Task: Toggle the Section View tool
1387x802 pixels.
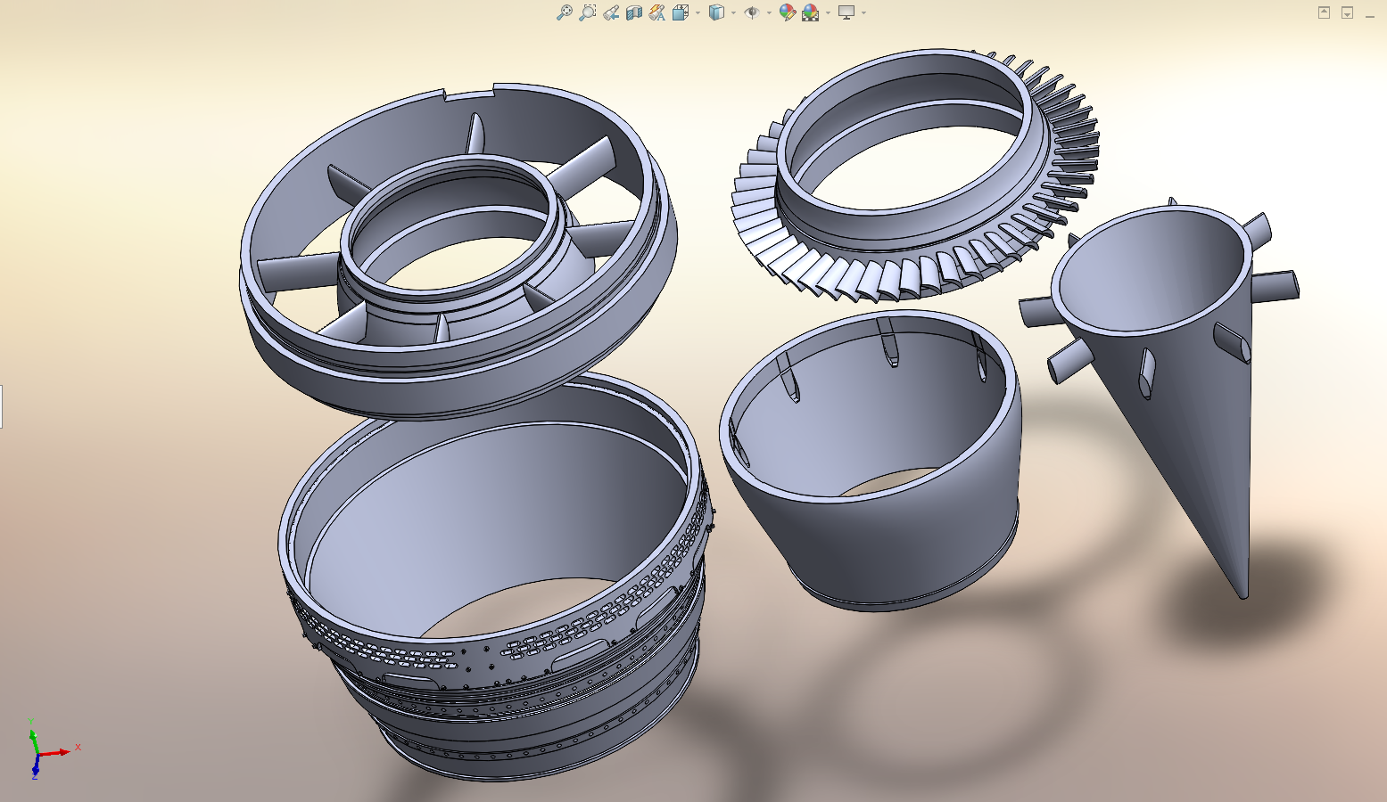Action: coord(634,12)
